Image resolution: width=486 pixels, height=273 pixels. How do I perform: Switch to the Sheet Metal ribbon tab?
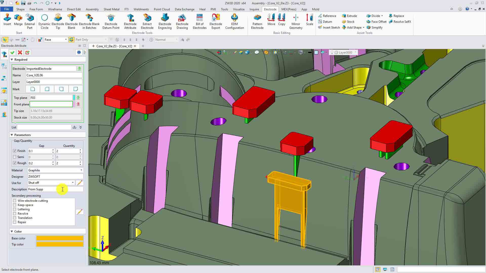pos(111,9)
